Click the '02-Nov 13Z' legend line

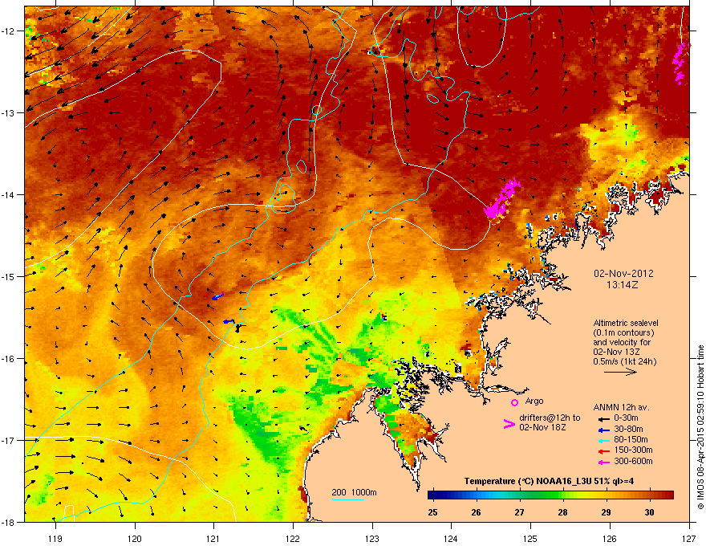[x=616, y=352]
